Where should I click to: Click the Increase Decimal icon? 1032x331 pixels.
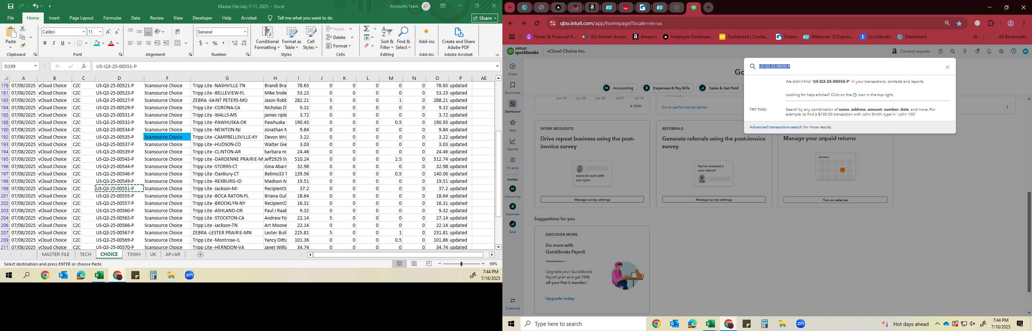(x=235, y=43)
